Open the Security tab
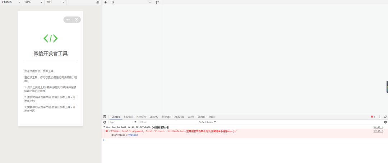Screen dimensions: 388x163 pyautogui.click(x=154, y=117)
